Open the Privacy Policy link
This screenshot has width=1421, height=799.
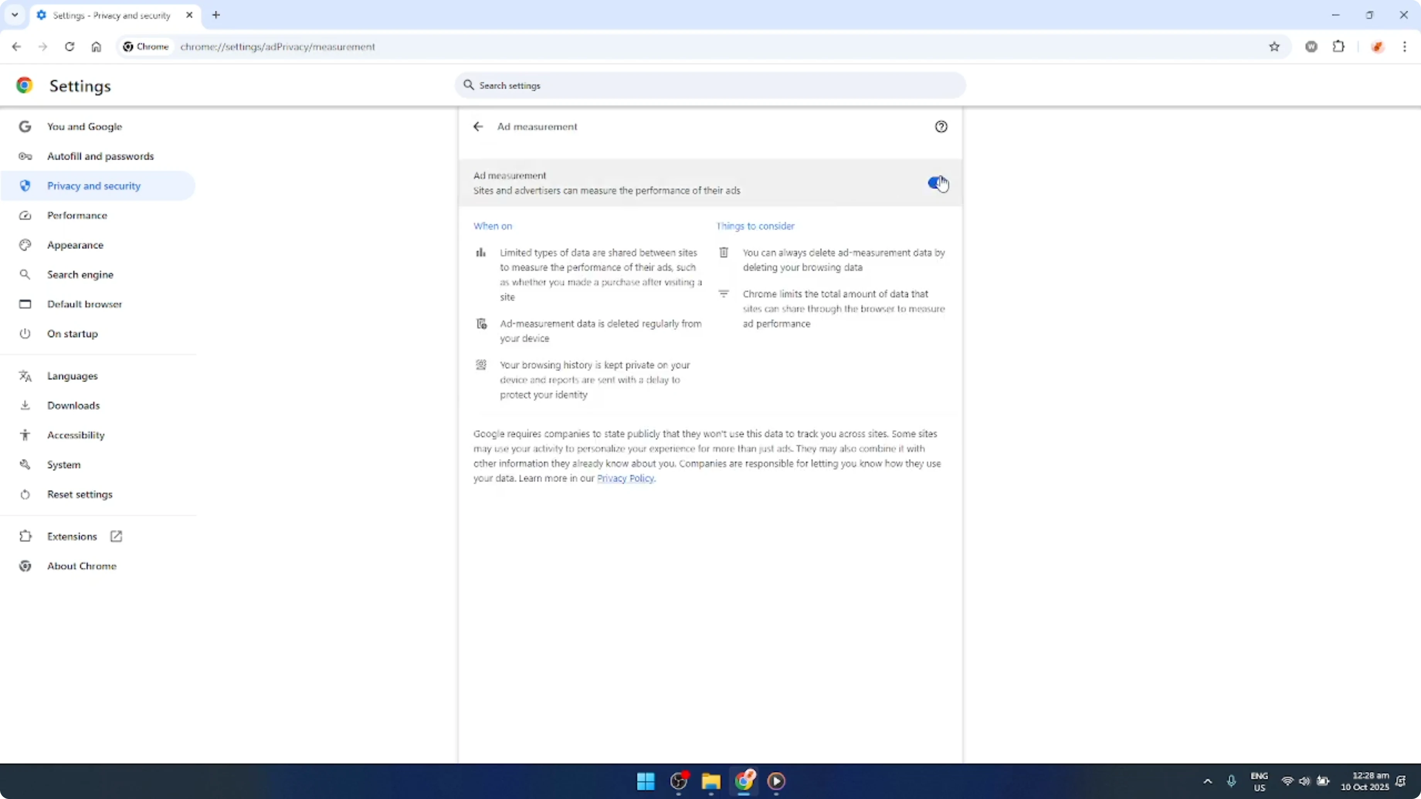click(626, 479)
